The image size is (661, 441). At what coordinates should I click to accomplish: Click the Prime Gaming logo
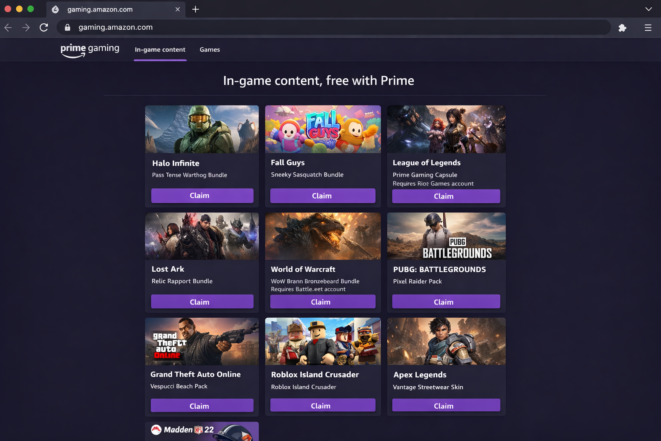[x=90, y=49]
